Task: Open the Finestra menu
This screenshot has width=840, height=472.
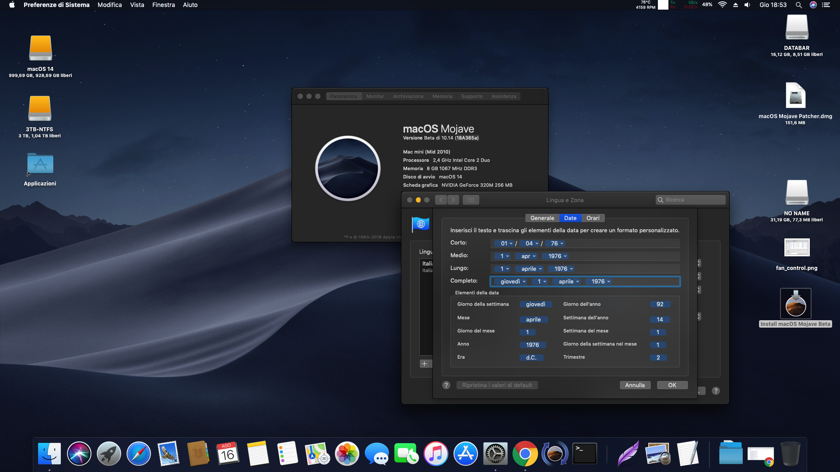Action: (x=163, y=5)
